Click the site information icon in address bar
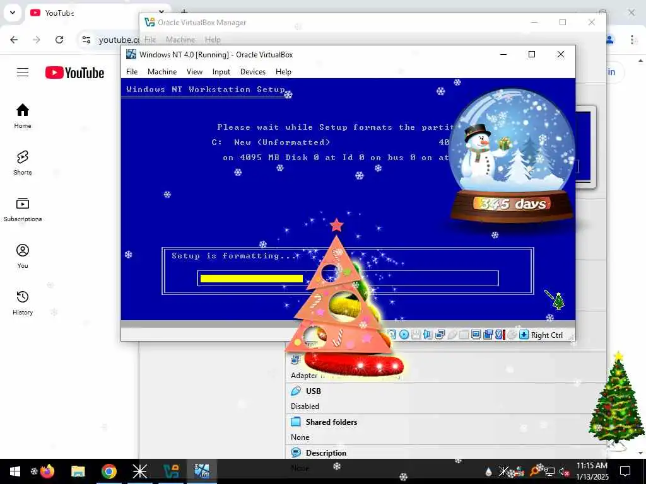 pos(86,40)
